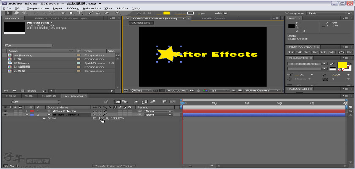Screen dimensions: 355x169
Task: Toggle the Scale property stopwatch
Action: point(44,118)
